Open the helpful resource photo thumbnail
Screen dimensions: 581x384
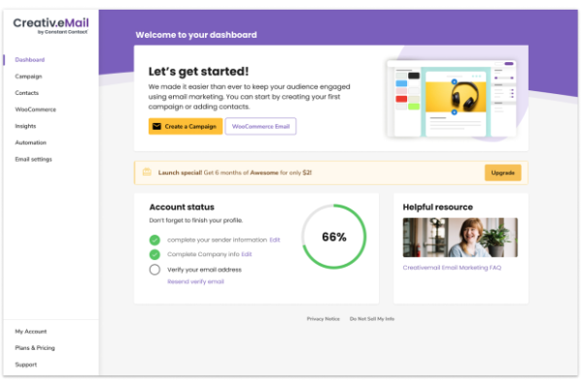tap(460, 238)
